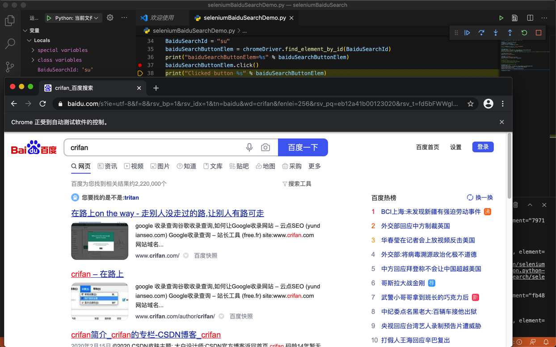556x347 pixels.
Task: Expand special variables node
Action: (33, 50)
